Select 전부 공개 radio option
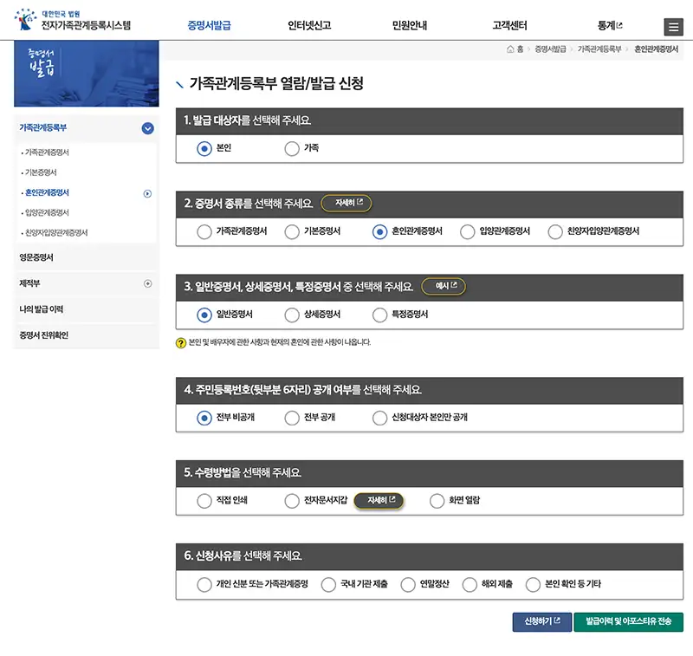The width and height of the screenshot is (693, 656). (292, 418)
